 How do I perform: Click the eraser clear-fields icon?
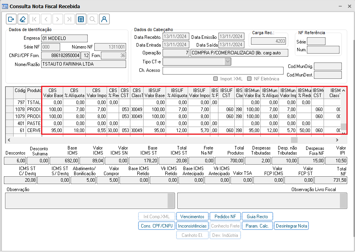23,19
